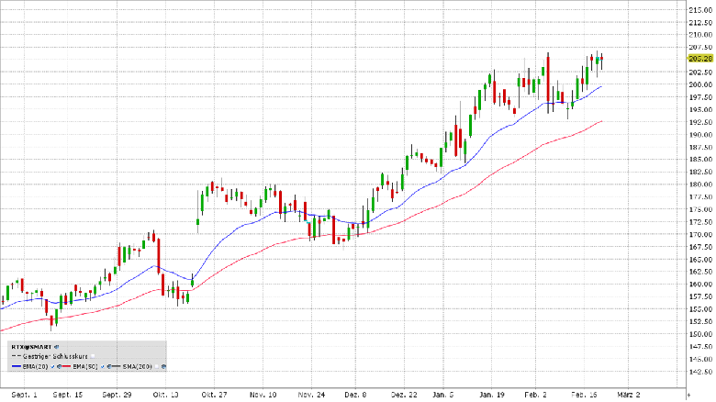The width and height of the screenshot is (716, 402).
Task: Click the Jan. 5 date label
Action: coord(443,395)
